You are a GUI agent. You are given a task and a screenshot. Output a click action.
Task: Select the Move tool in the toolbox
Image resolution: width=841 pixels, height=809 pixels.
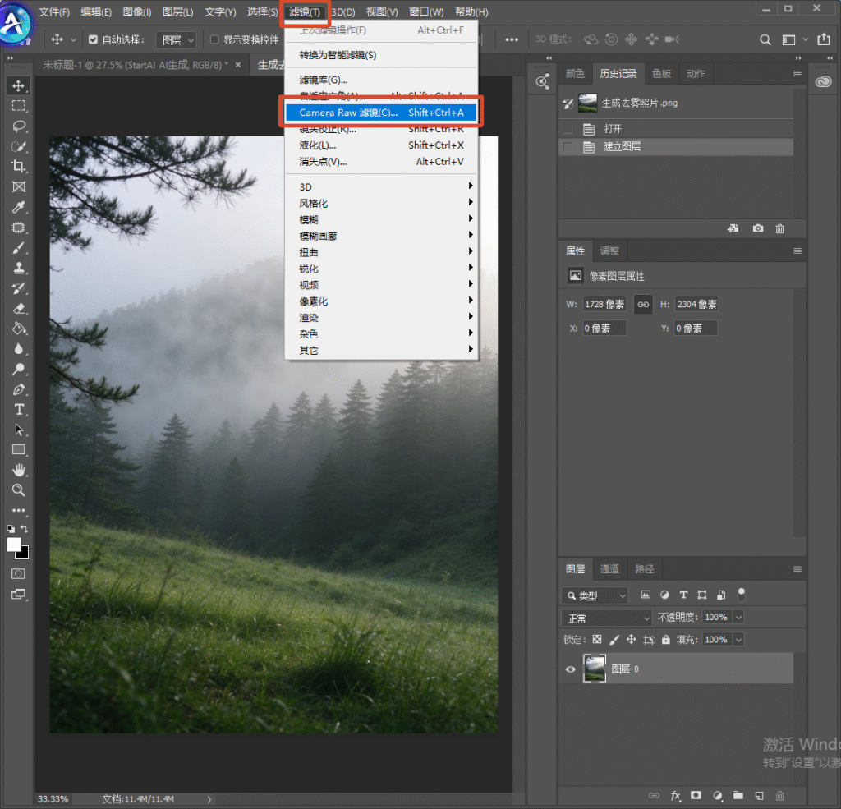(19, 86)
